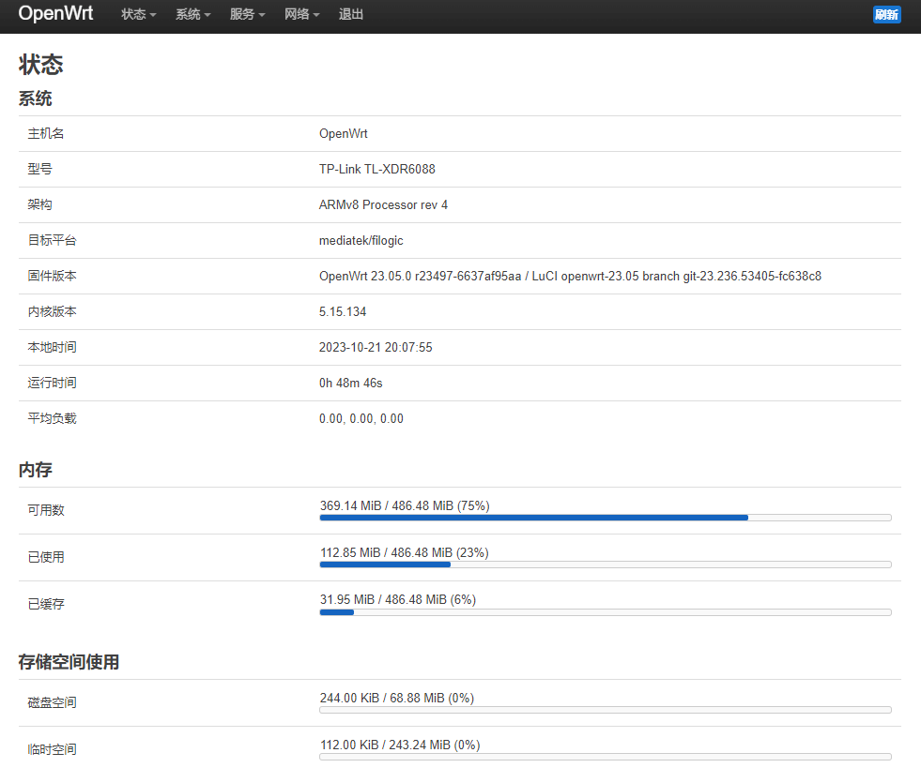Click the 退出 (Logout) menu item
Screen dimensions: 921x783
[x=351, y=15]
